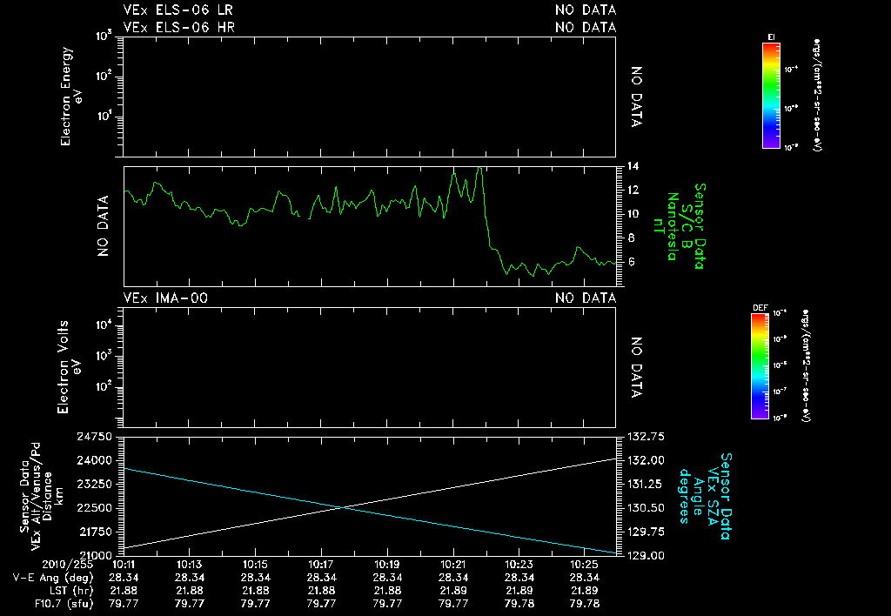
Task: Click the 131.25 angle tick label
Action: 646,484
